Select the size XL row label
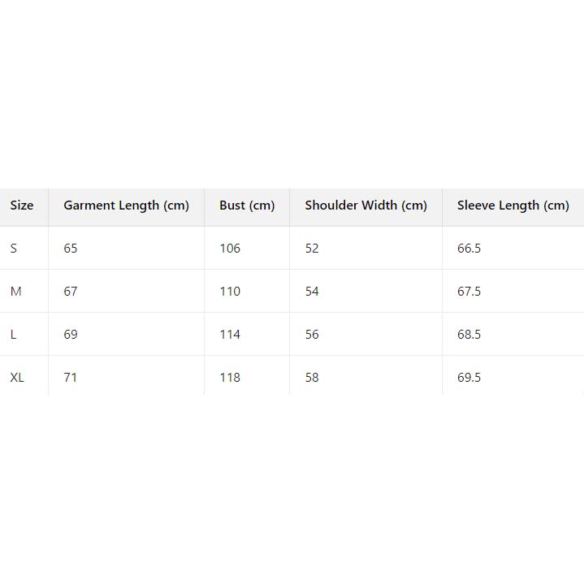This screenshot has width=584, height=584. coord(17,378)
